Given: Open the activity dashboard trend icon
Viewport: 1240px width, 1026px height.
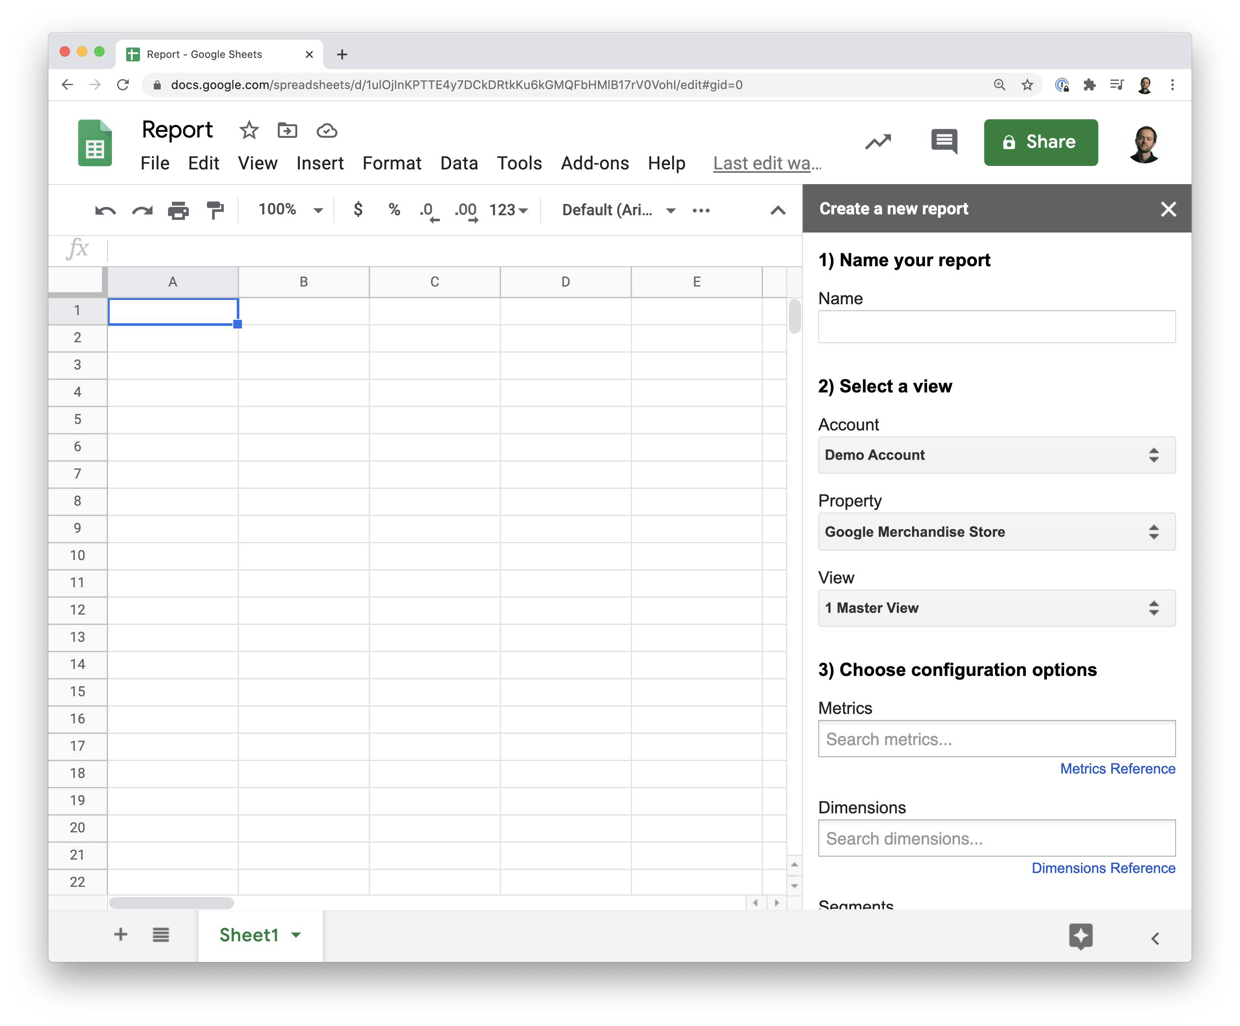Looking at the screenshot, I should (878, 142).
